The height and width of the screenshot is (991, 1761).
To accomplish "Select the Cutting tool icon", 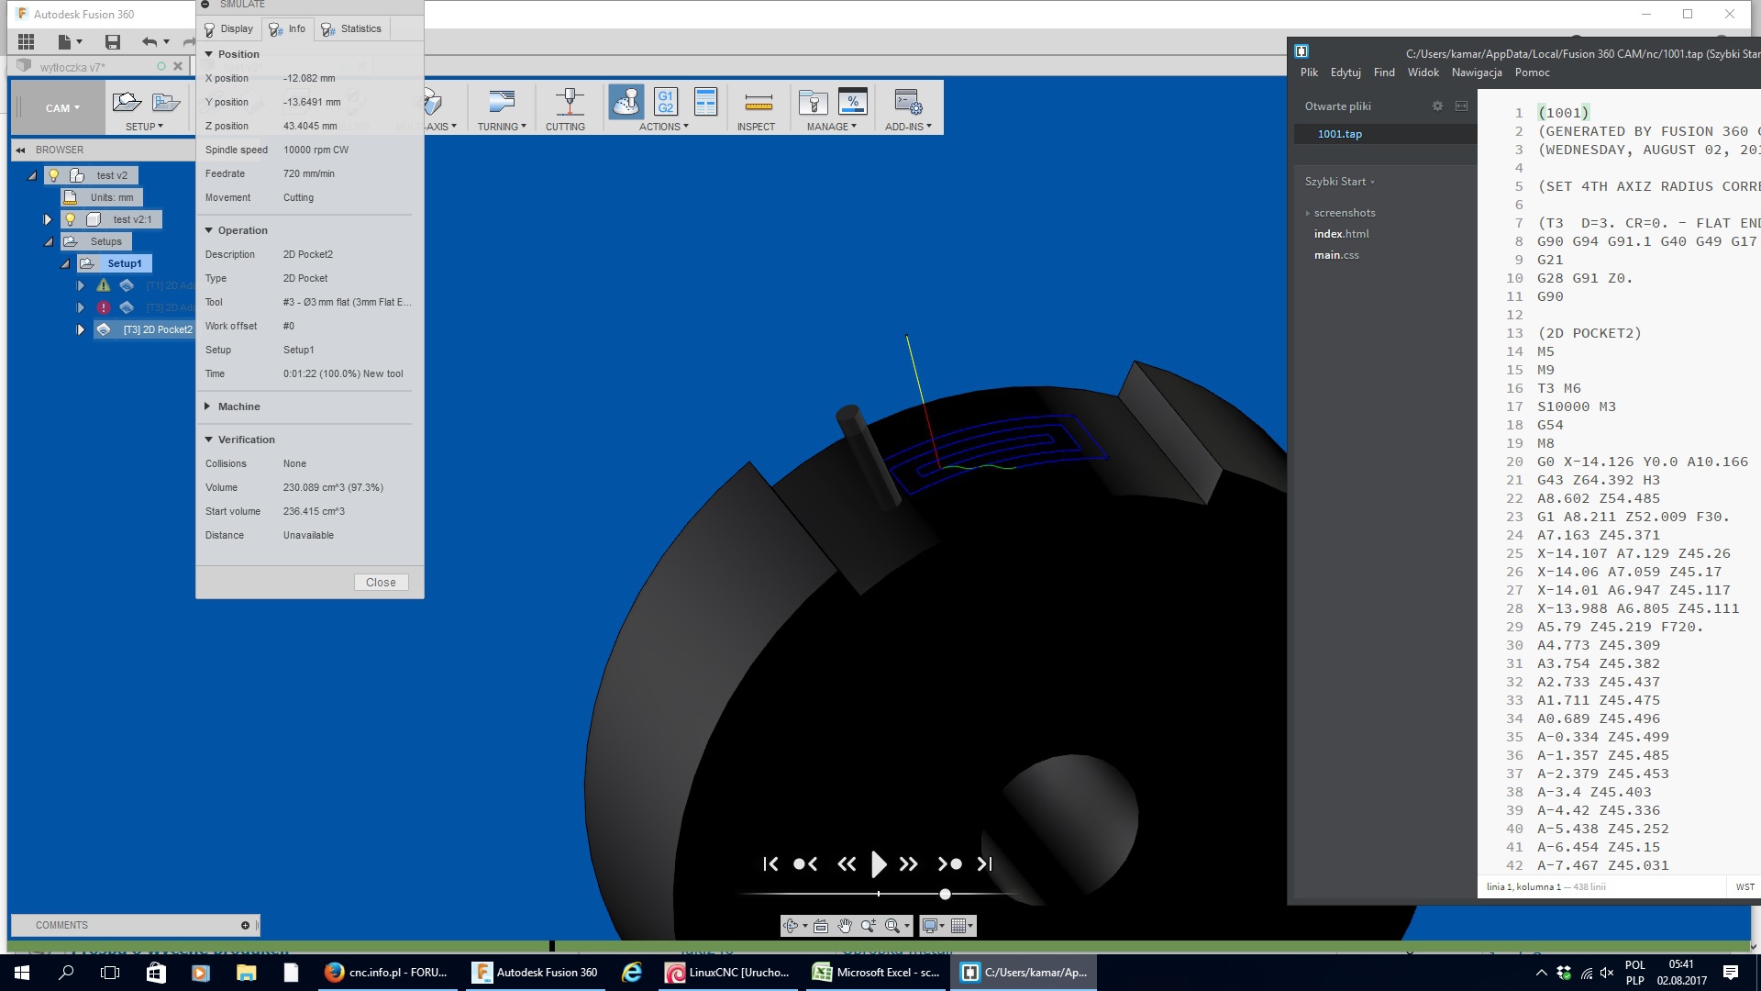I will (570, 101).
